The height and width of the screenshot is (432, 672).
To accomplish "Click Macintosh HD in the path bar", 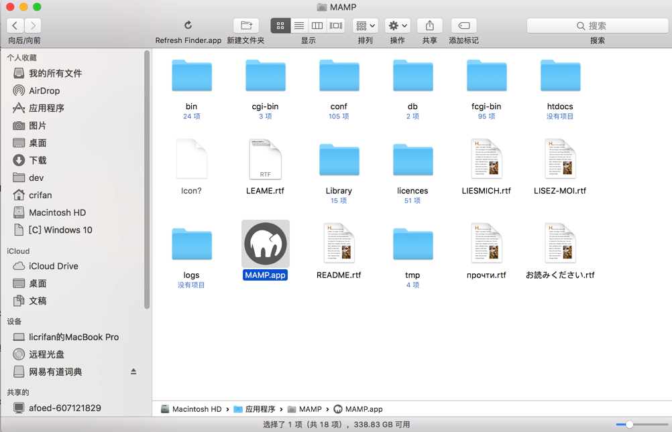I will [x=191, y=409].
